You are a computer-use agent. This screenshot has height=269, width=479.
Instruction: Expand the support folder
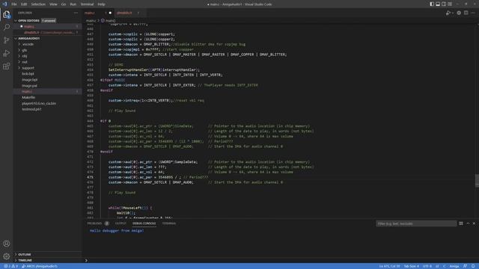(x=48, y=68)
